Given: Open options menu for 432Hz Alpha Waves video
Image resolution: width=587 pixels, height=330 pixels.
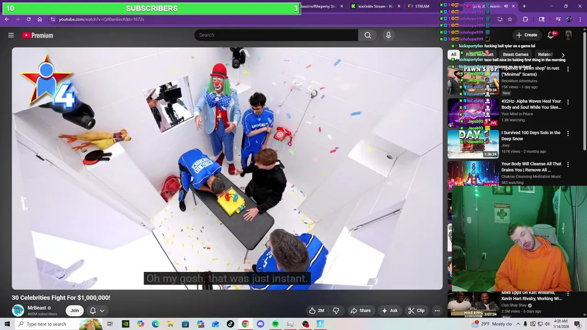Looking at the screenshot, I should tap(568, 102).
